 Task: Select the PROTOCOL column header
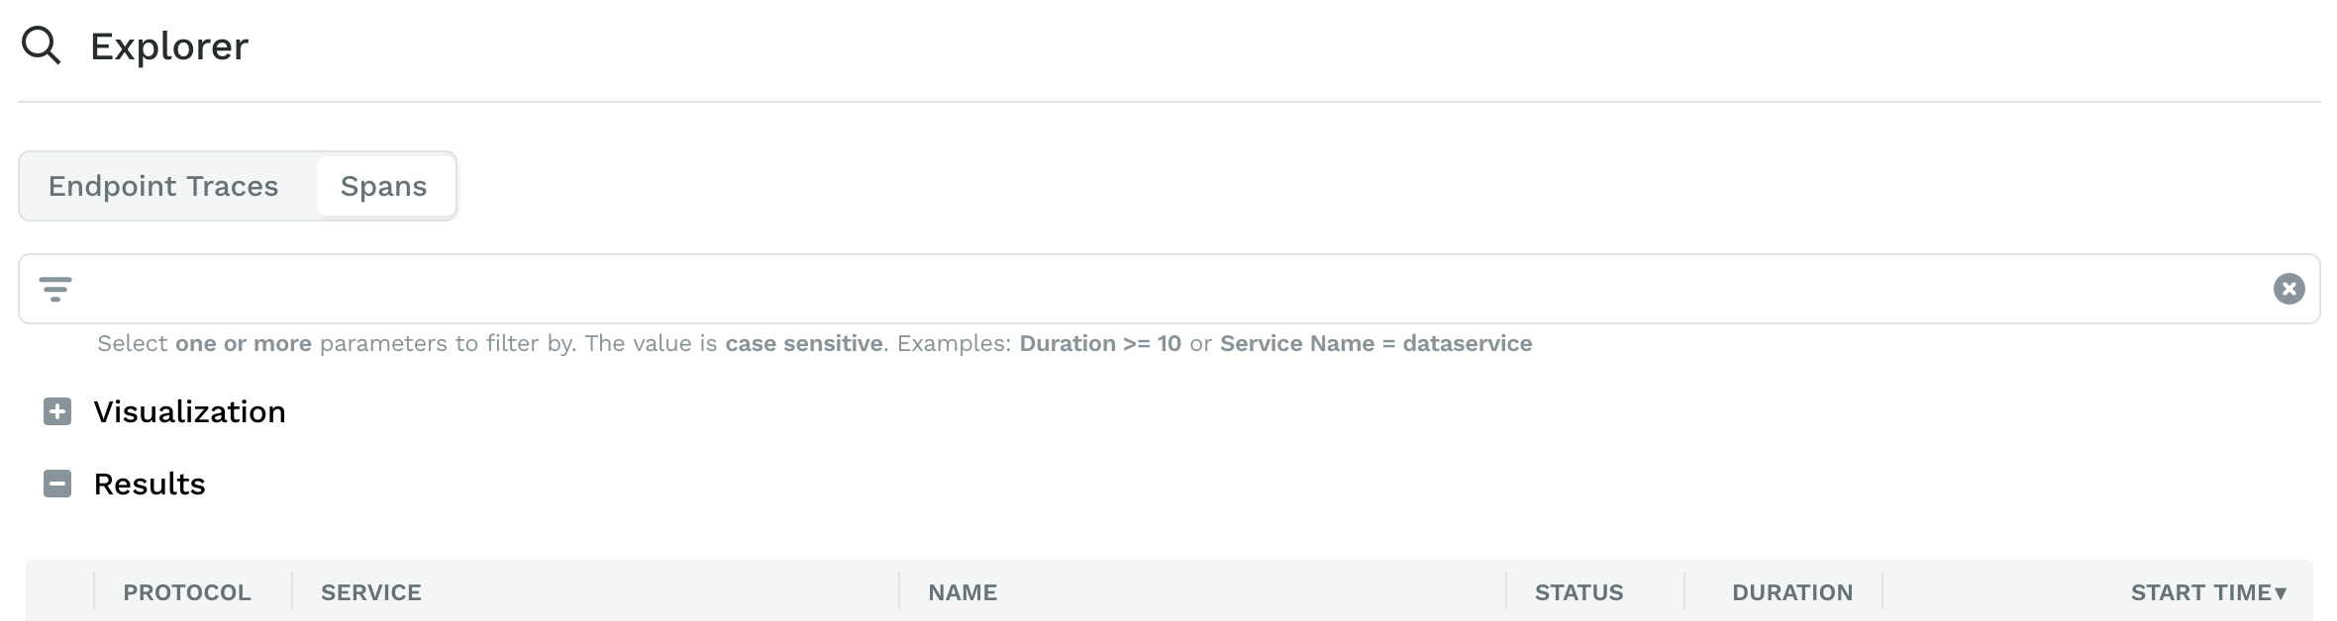(x=186, y=591)
